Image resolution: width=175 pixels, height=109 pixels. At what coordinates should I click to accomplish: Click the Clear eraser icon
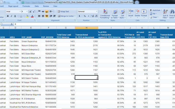(151, 17)
